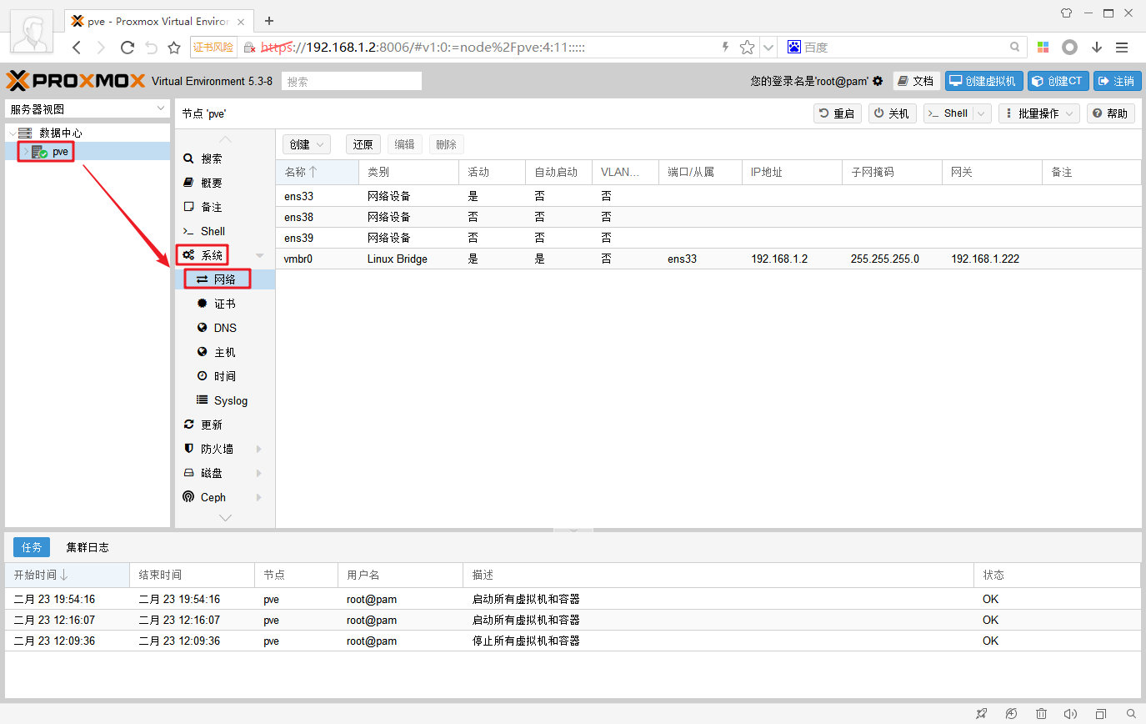The width and height of the screenshot is (1146, 724).
Task: Open the DNS menu item
Action: 224,328
